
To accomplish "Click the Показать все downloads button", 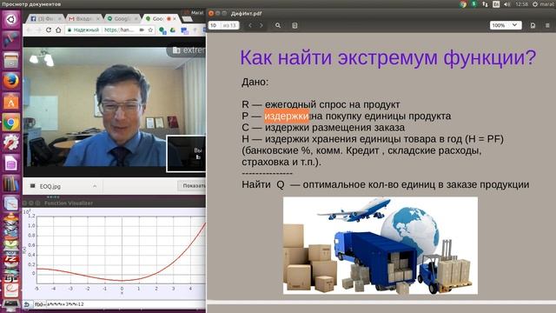I will point(192,185).
